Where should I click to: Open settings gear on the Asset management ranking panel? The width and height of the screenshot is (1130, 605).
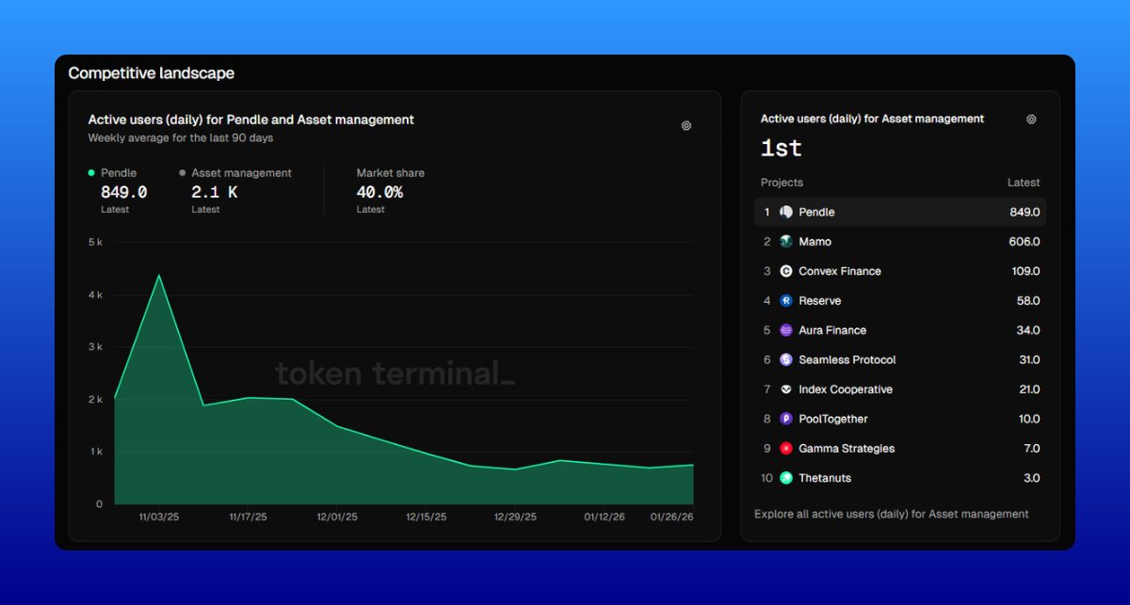(1031, 119)
